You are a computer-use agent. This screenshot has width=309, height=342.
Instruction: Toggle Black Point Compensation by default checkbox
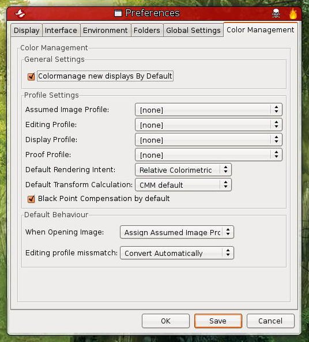31,199
